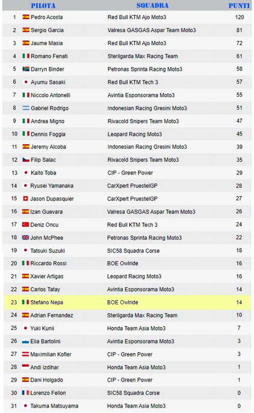Click the PUNTI column header
This screenshot has height=413, width=254.
click(239, 6)
